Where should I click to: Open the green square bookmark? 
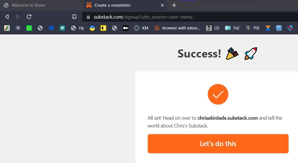tap(29, 28)
